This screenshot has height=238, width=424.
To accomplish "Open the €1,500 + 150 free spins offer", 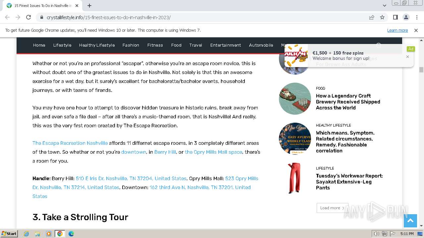I will (x=338, y=53).
